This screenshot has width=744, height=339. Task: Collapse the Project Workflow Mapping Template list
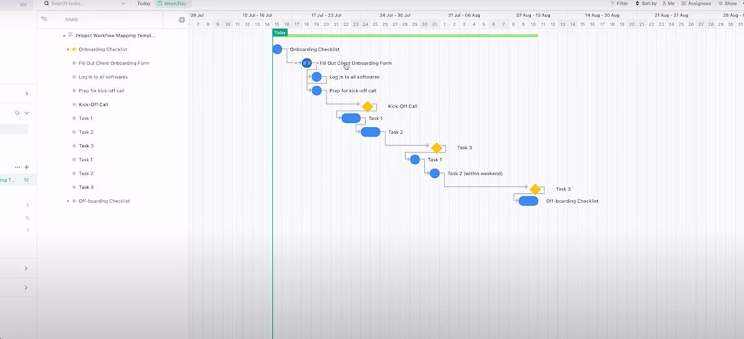pos(64,36)
